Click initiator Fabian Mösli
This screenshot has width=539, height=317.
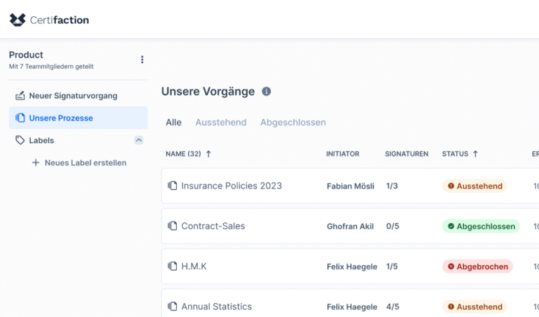tap(350, 186)
